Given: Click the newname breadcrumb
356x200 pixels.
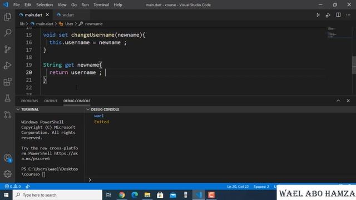Looking at the screenshot, I should point(94,24).
